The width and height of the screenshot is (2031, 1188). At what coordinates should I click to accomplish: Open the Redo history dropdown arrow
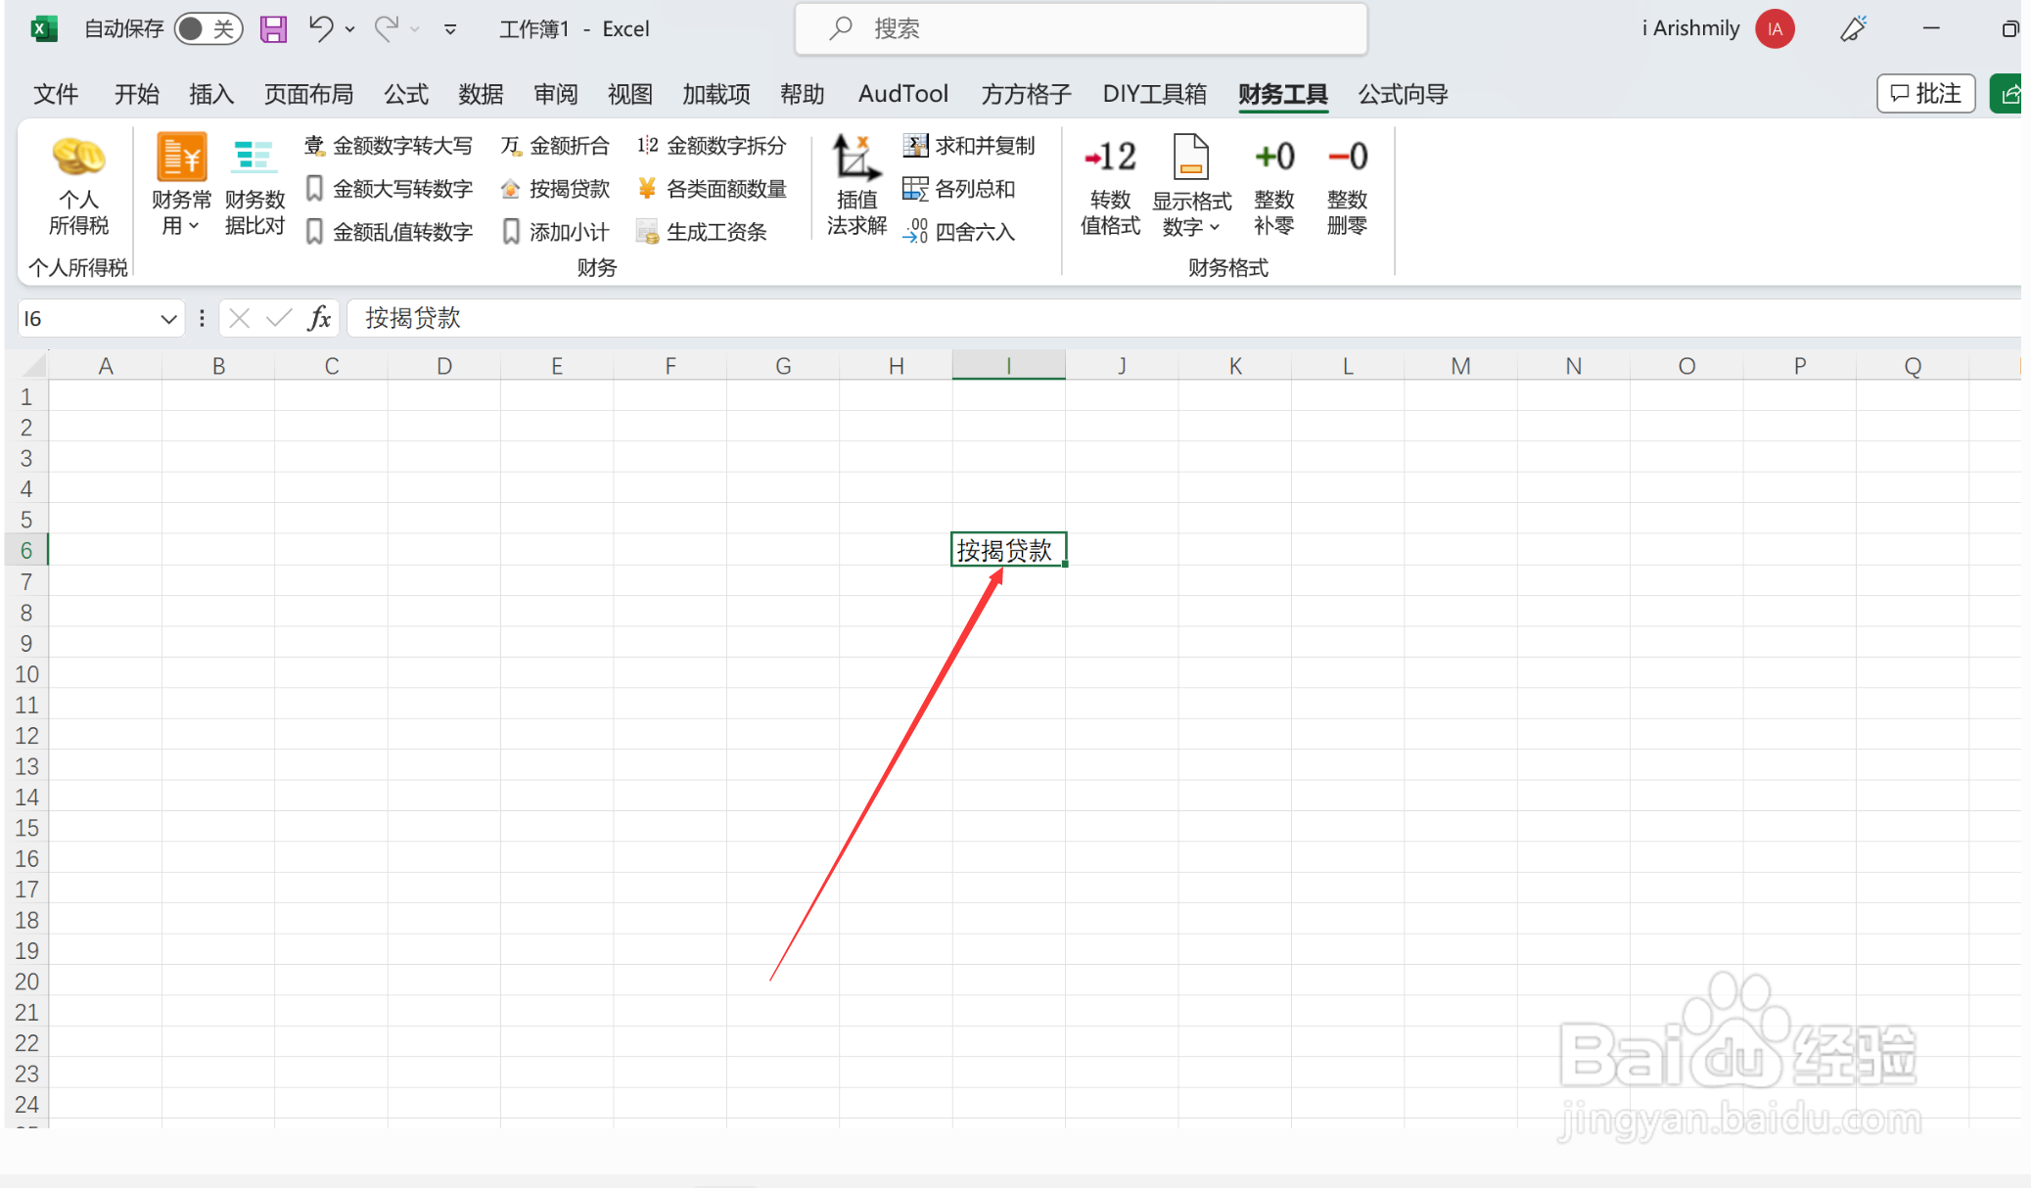tap(415, 29)
